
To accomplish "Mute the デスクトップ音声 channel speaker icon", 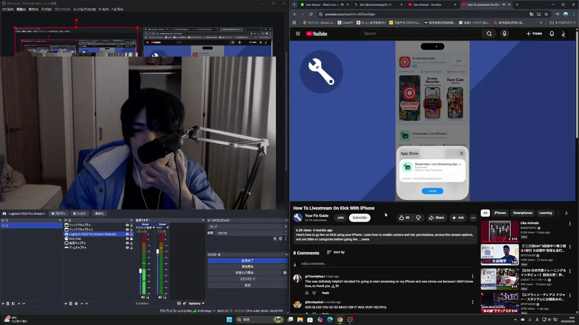I will point(143,297).
